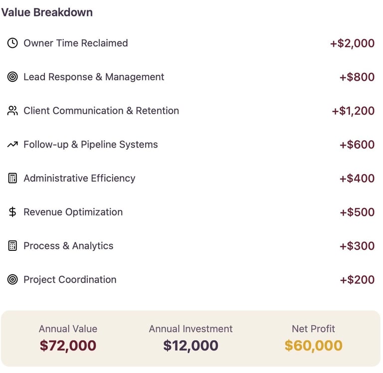Select the +$500 revenue optimization amount
The height and width of the screenshot is (373, 383).
coord(357,212)
